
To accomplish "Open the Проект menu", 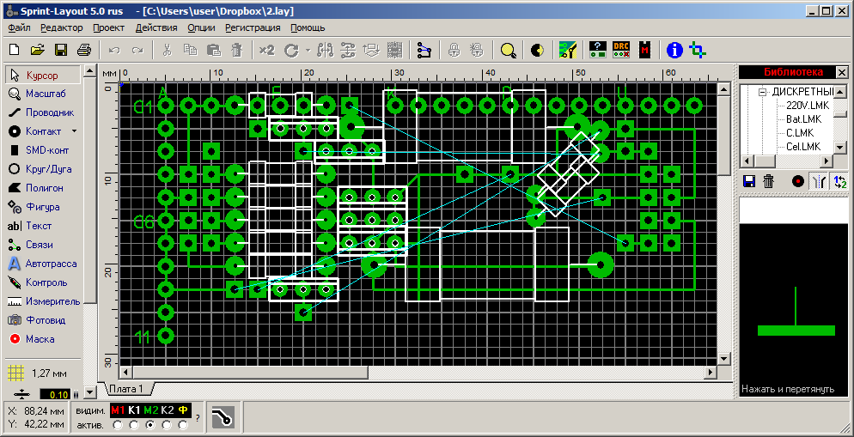I will click(x=109, y=27).
